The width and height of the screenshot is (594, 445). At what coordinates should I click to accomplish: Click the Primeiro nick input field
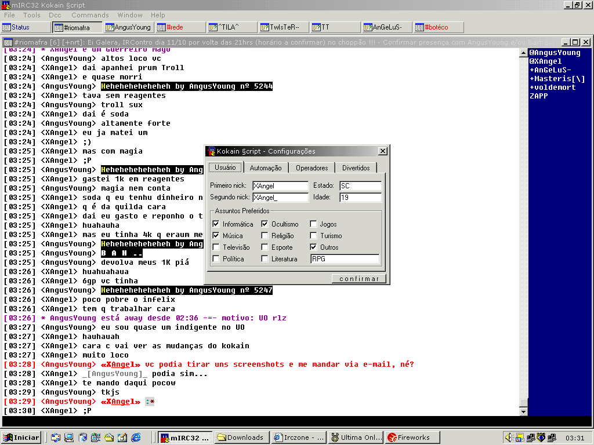[x=280, y=186]
